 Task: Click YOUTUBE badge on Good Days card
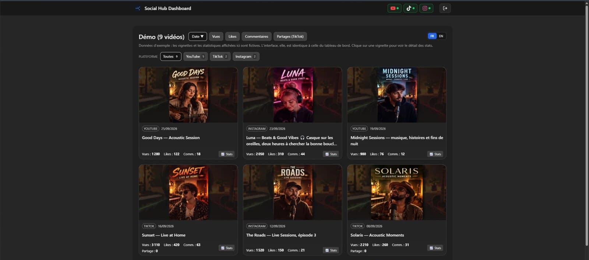151,129
